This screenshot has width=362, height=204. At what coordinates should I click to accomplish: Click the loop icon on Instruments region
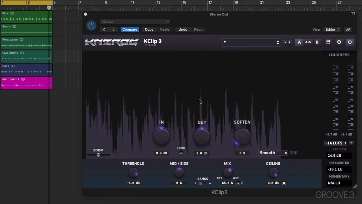click(23, 79)
